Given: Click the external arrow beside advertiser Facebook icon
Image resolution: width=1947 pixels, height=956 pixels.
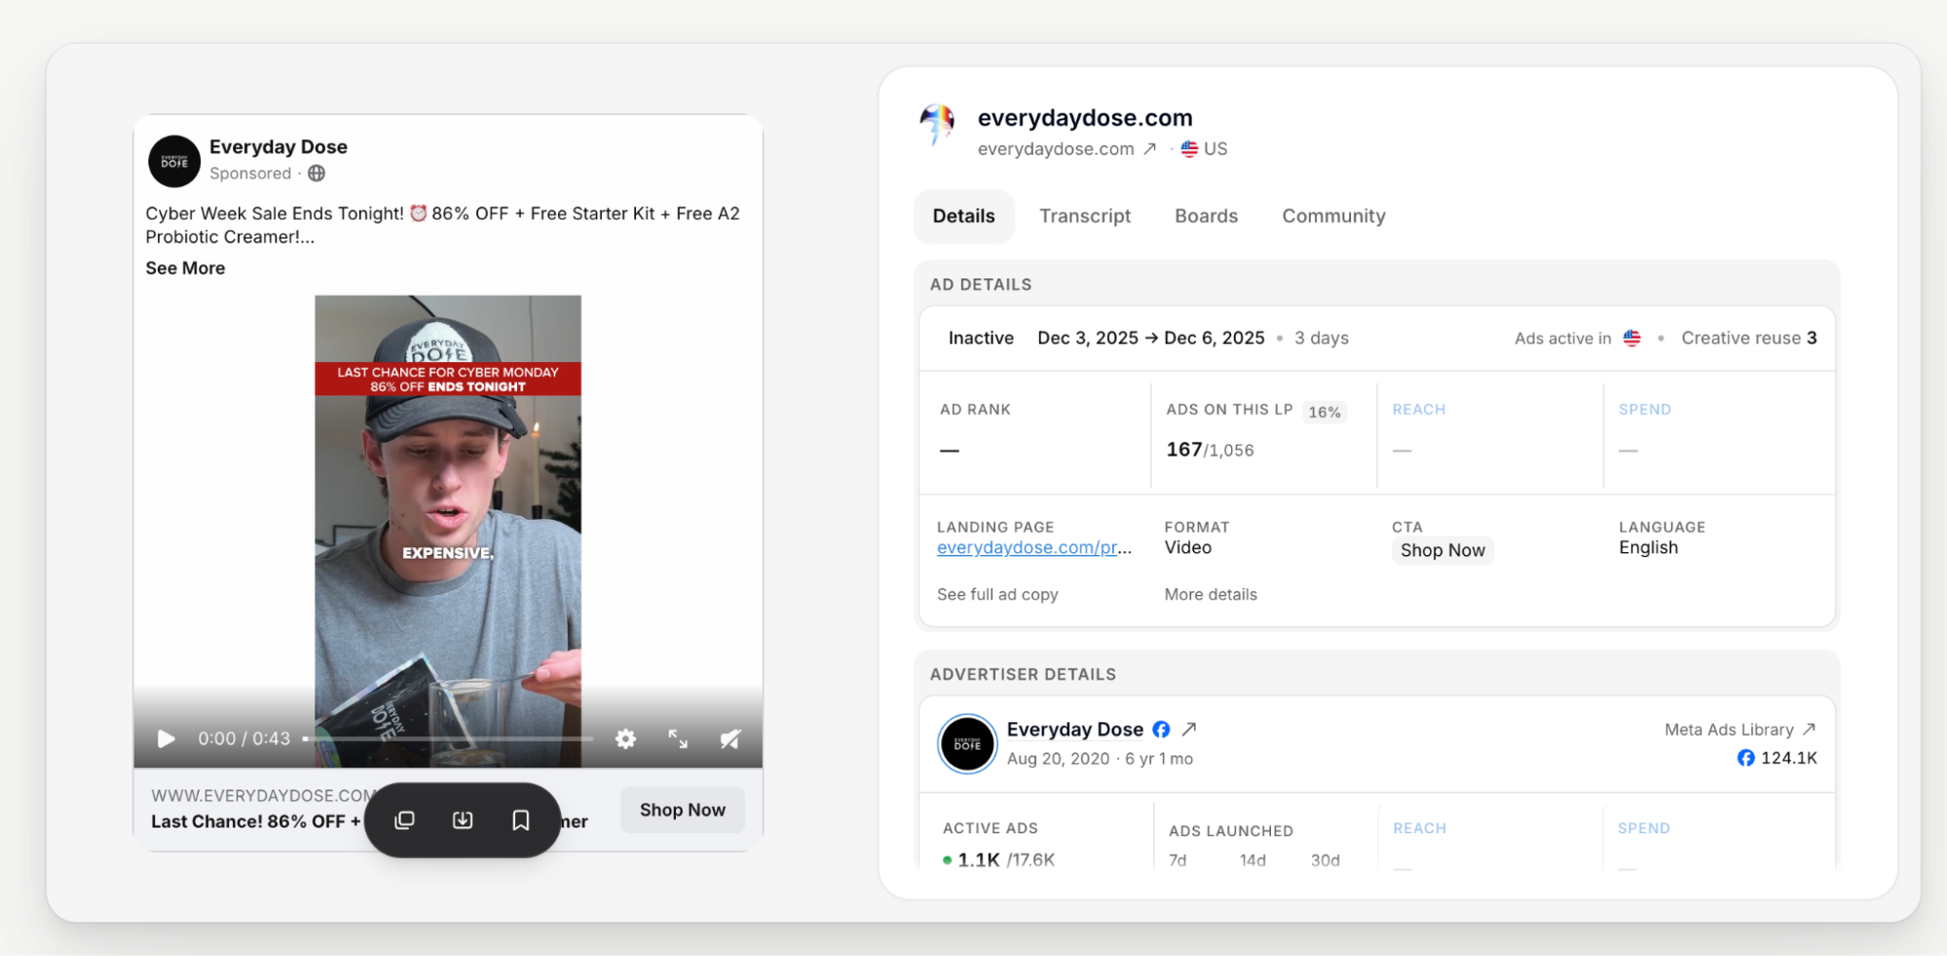Looking at the screenshot, I should click(1189, 729).
